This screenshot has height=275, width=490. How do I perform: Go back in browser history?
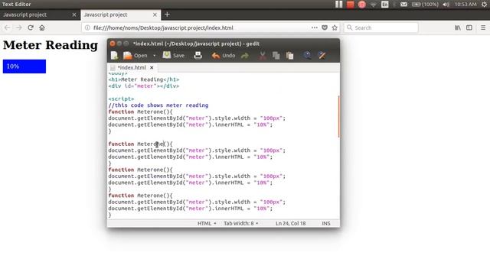click(x=7, y=27)
